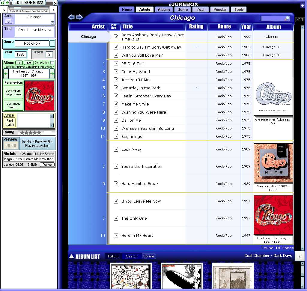This screenshot has width=307, height=291.
Task: Open the Artists tab
Action: click(x=145, y=10)
